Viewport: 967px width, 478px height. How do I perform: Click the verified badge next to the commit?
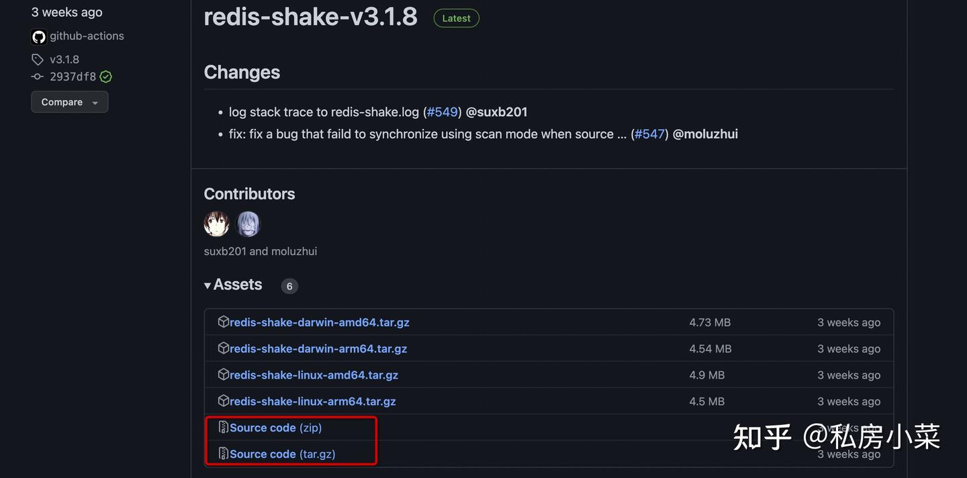pos(105,77)
